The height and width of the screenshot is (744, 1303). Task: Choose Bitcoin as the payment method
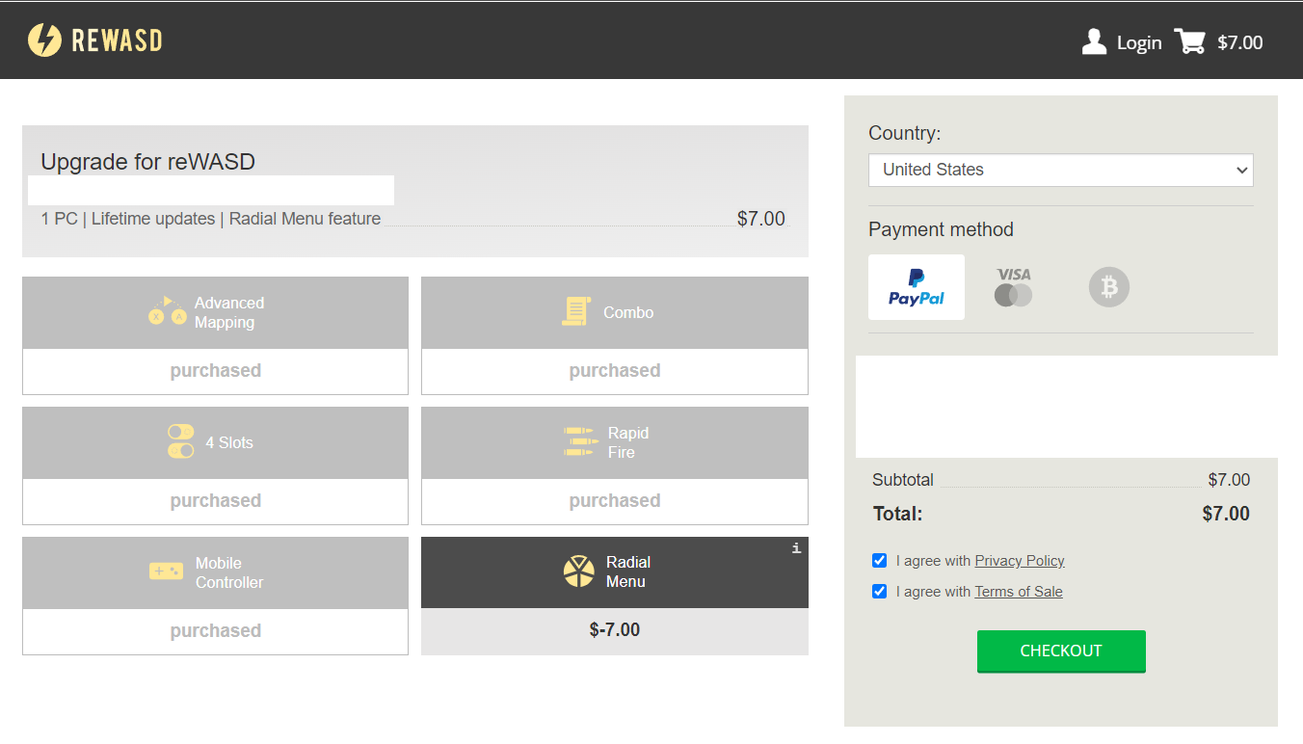click(x=1109, y=287)
